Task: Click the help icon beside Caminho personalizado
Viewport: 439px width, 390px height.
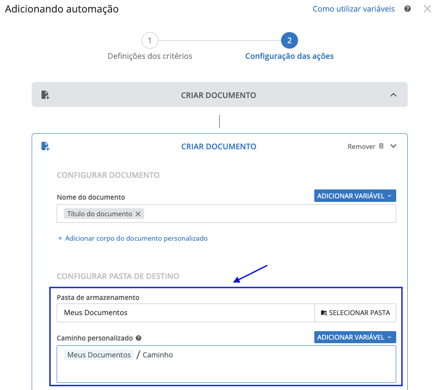Action: (139, 338)
